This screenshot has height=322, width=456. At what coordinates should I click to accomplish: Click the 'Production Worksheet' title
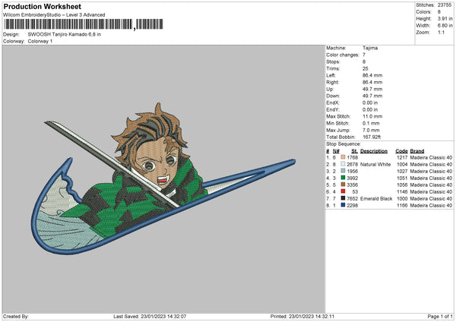click(42, 6)
